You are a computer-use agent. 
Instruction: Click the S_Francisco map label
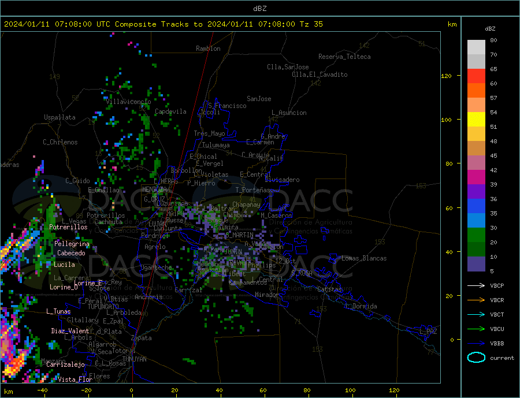coord(227,106)
